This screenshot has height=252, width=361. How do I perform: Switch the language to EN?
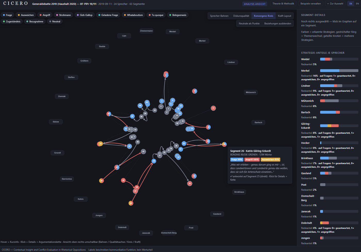coord(357,4)
